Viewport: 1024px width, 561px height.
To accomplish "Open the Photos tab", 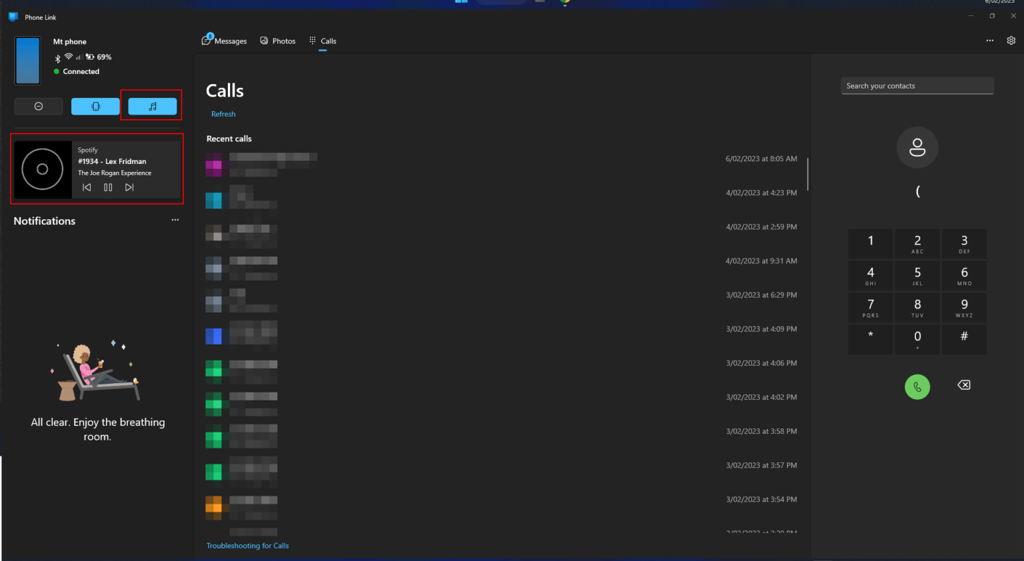I will (278, 41).
